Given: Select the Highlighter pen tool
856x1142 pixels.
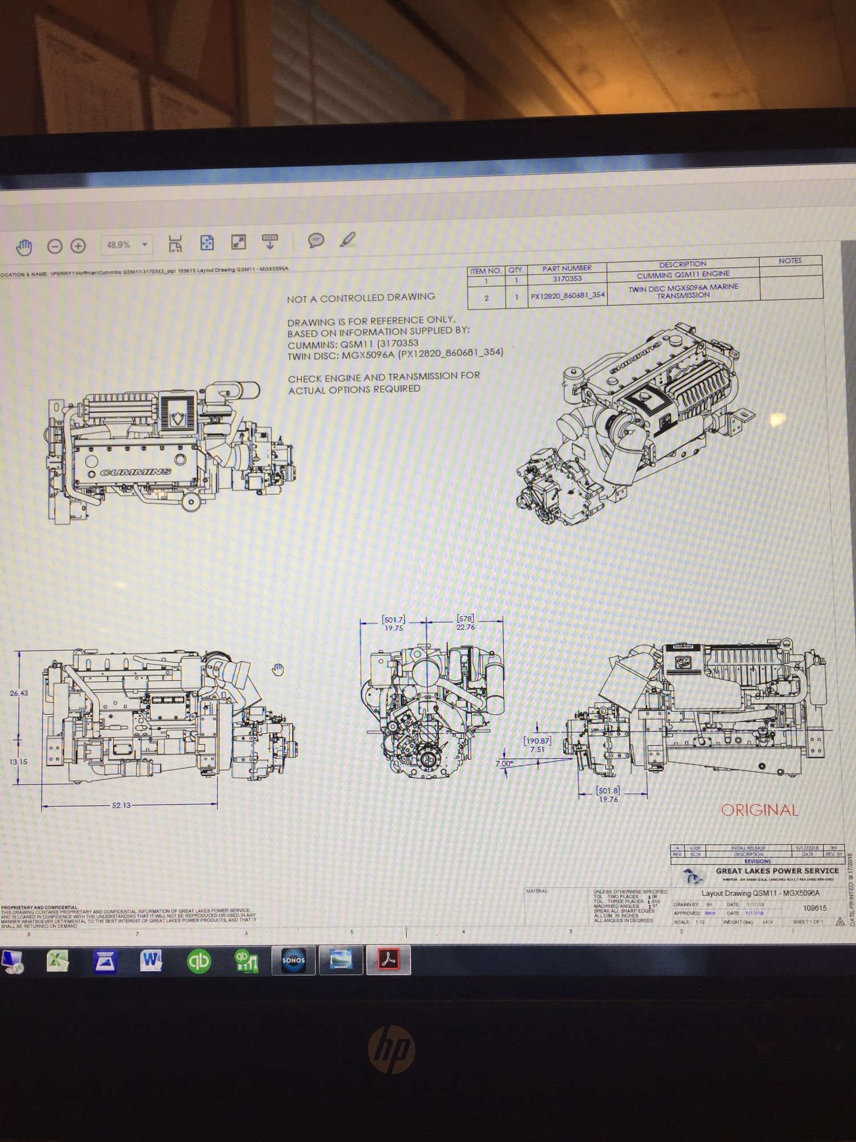Looking at the screenshot, I should click(348, 239).
